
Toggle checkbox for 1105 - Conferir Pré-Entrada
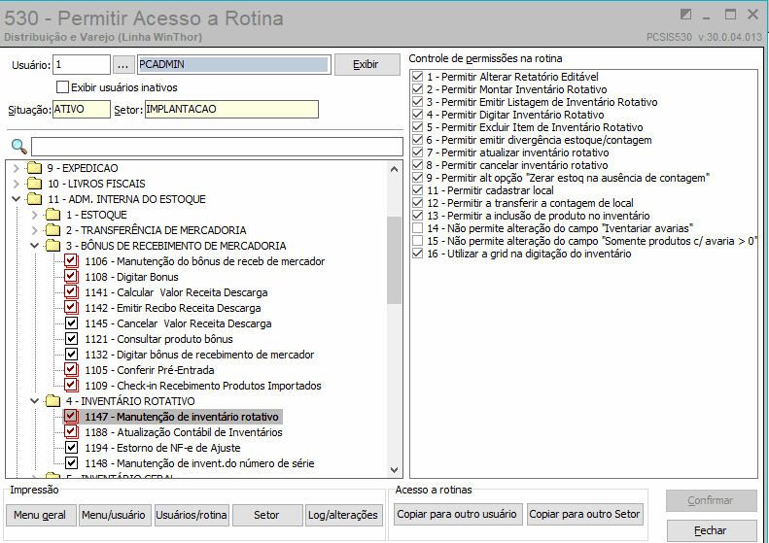(71, 370)
